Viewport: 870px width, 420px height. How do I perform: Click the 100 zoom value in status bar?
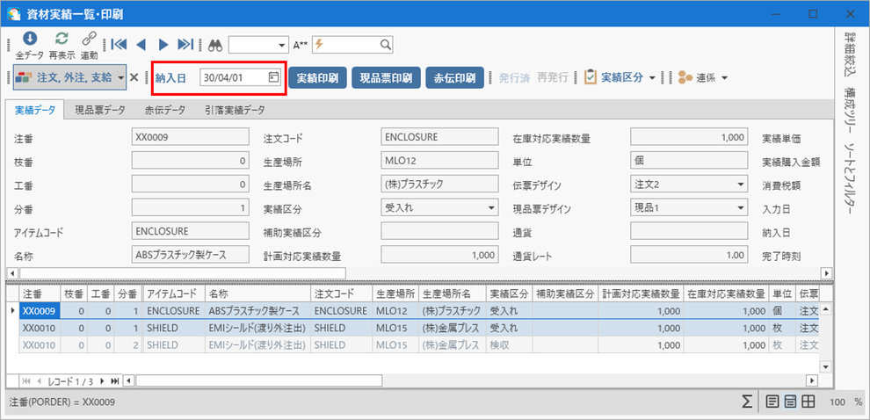pos(837,402)
